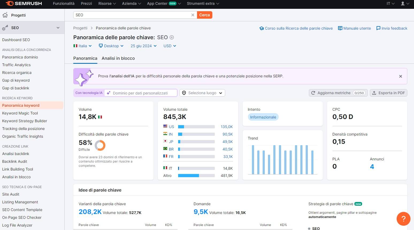Open Tracking della posizione in sidebar
This screenshot has width=414, height=230.
tap(24, 129)
